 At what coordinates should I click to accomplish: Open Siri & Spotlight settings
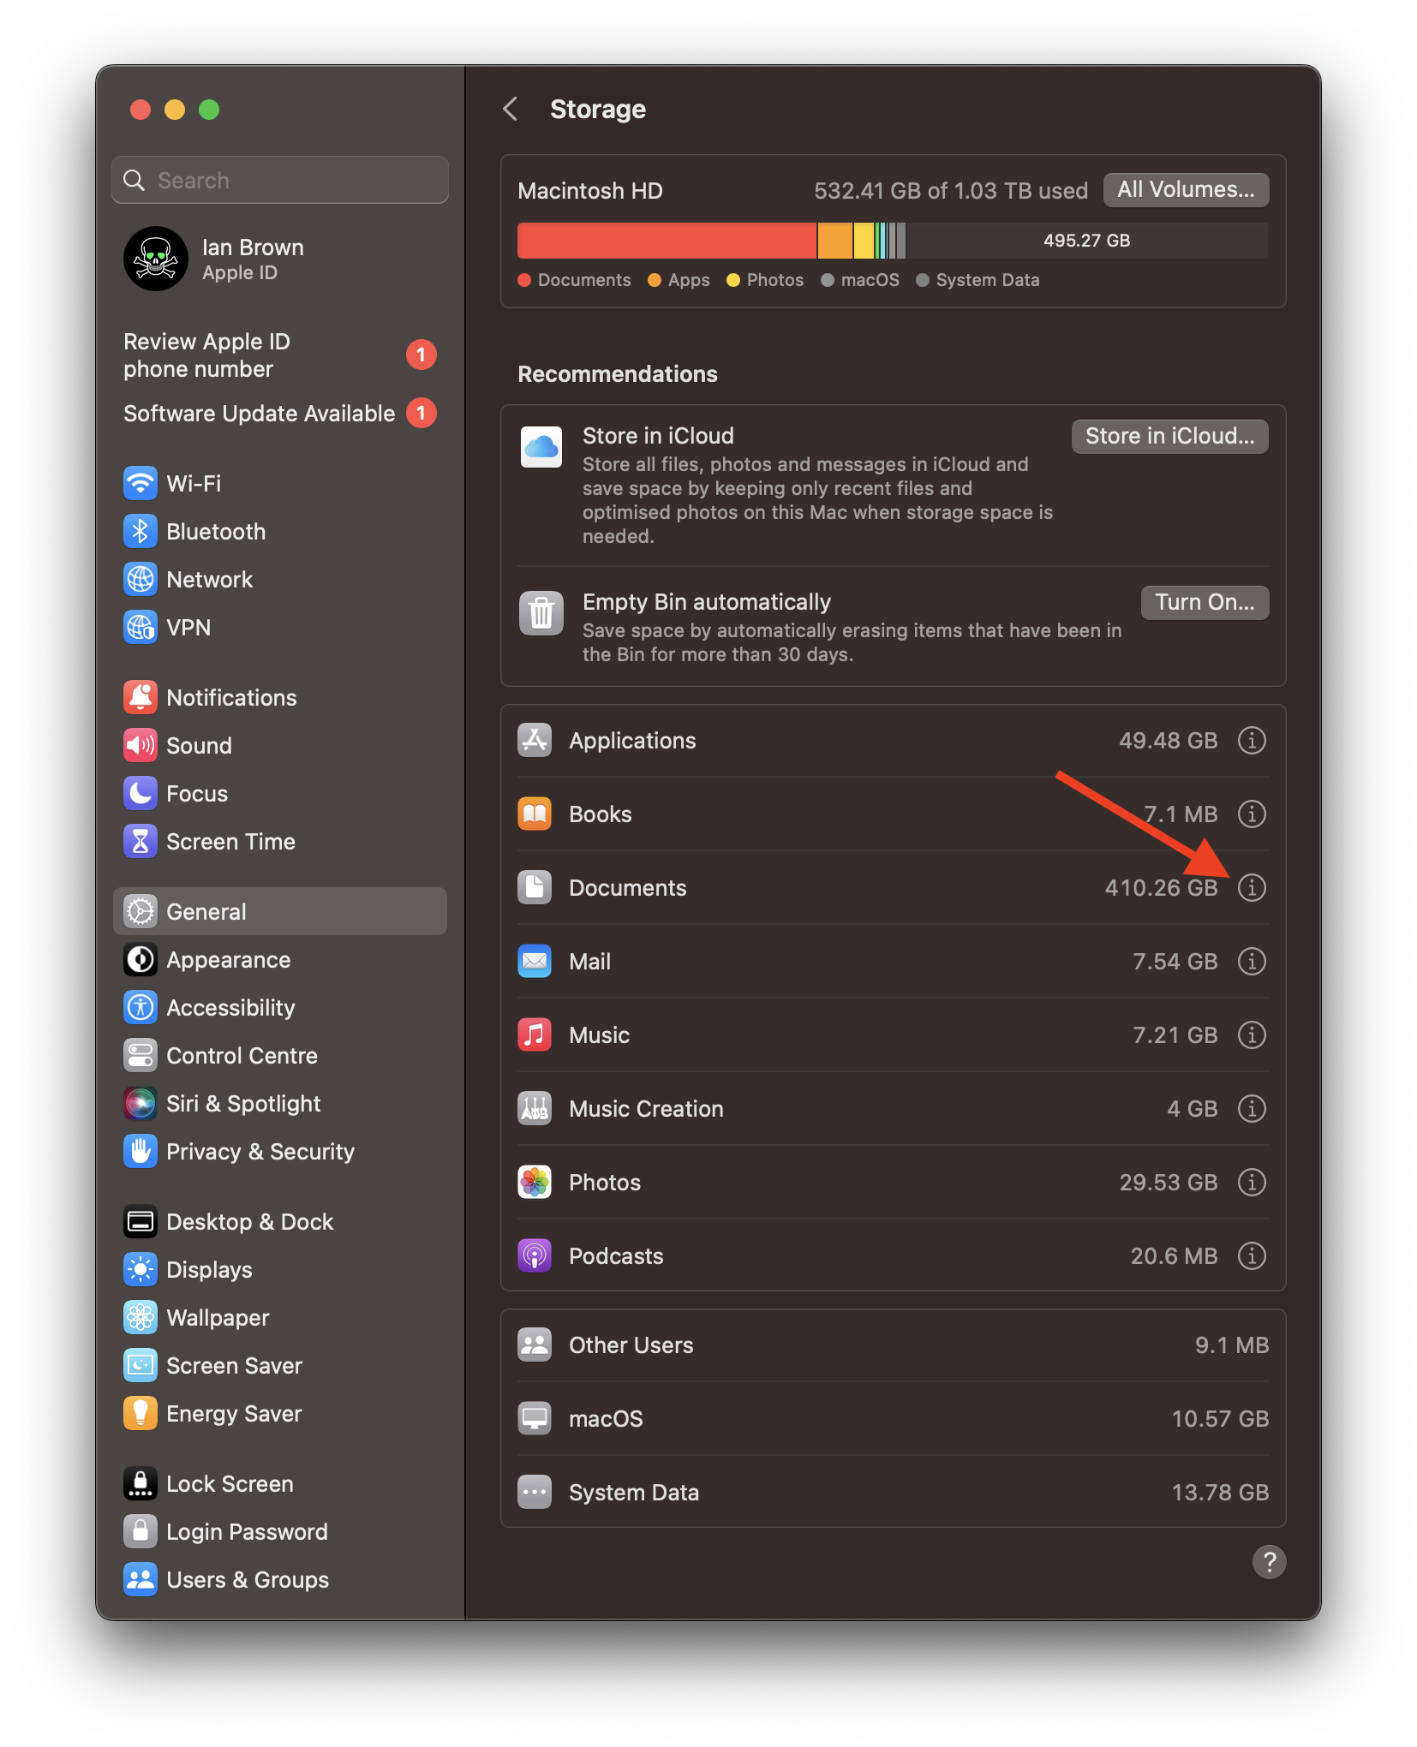click(279, 1104)
